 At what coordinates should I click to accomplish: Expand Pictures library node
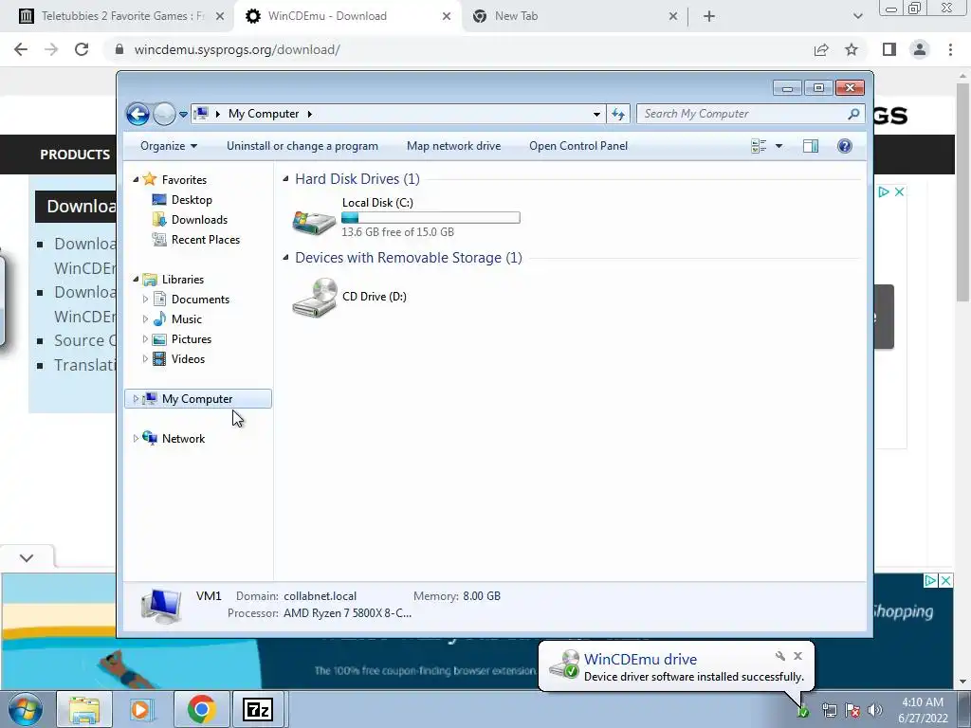point(145,339)
